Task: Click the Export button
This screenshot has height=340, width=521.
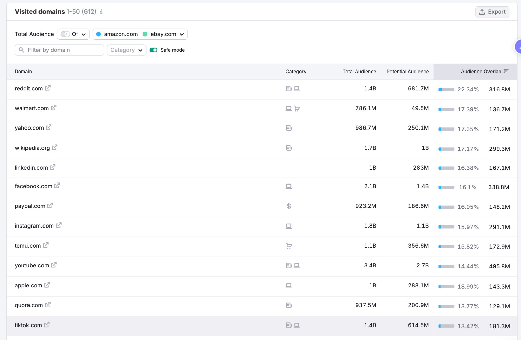Action: click(492, 11)
